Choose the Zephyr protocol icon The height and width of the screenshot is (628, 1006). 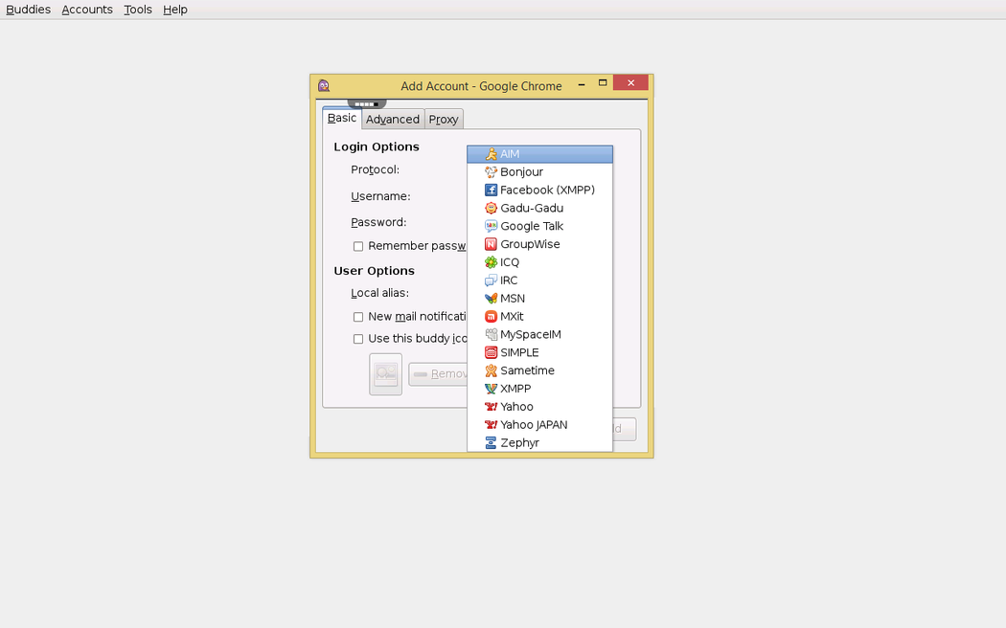coord(491,443)
